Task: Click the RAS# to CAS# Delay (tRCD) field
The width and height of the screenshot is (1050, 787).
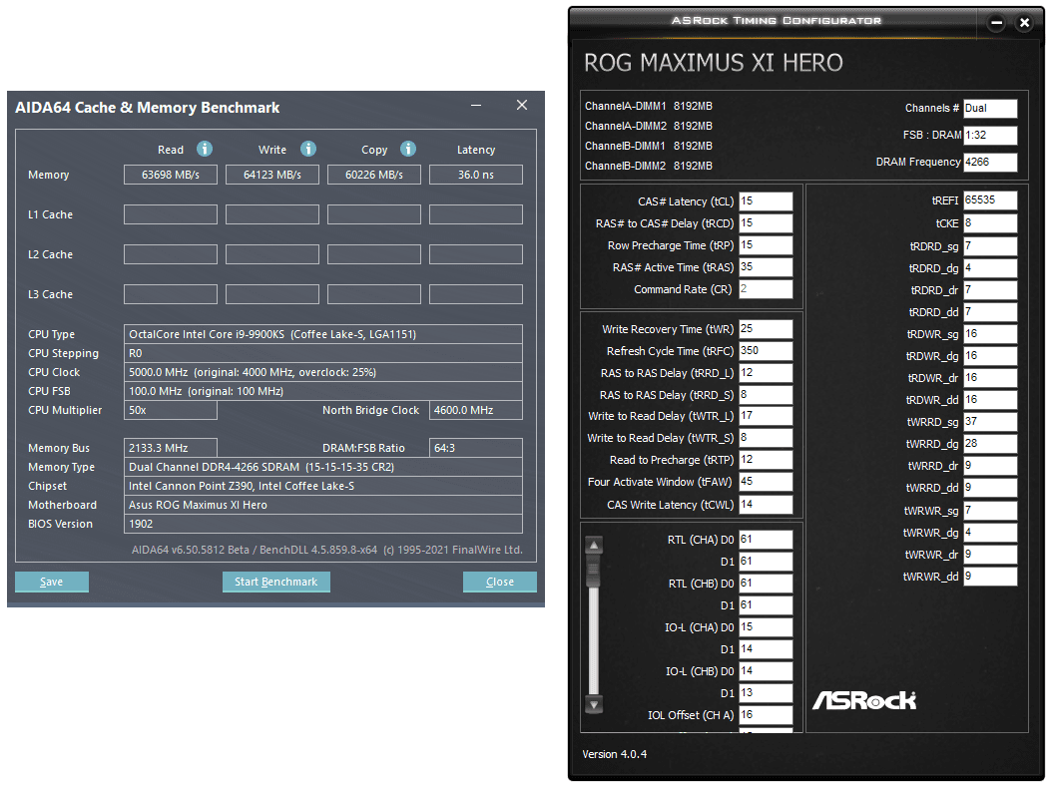Action: [767, 222]
